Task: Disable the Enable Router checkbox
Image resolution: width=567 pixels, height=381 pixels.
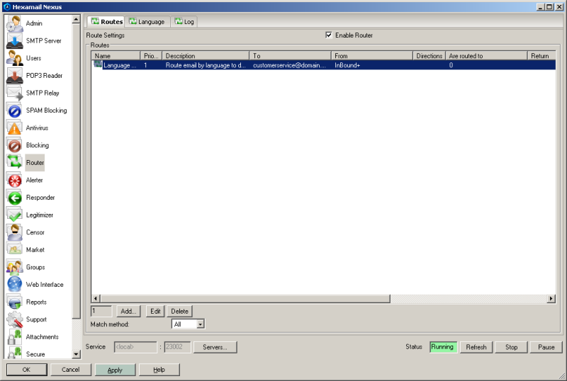Action: [329, 35]
